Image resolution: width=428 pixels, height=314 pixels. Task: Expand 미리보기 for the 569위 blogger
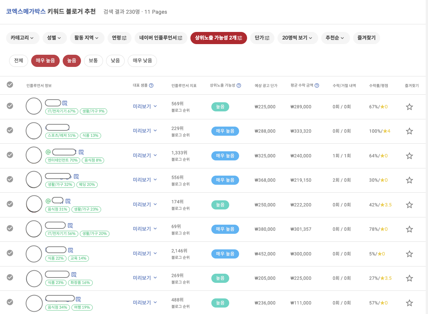[145, 106]
